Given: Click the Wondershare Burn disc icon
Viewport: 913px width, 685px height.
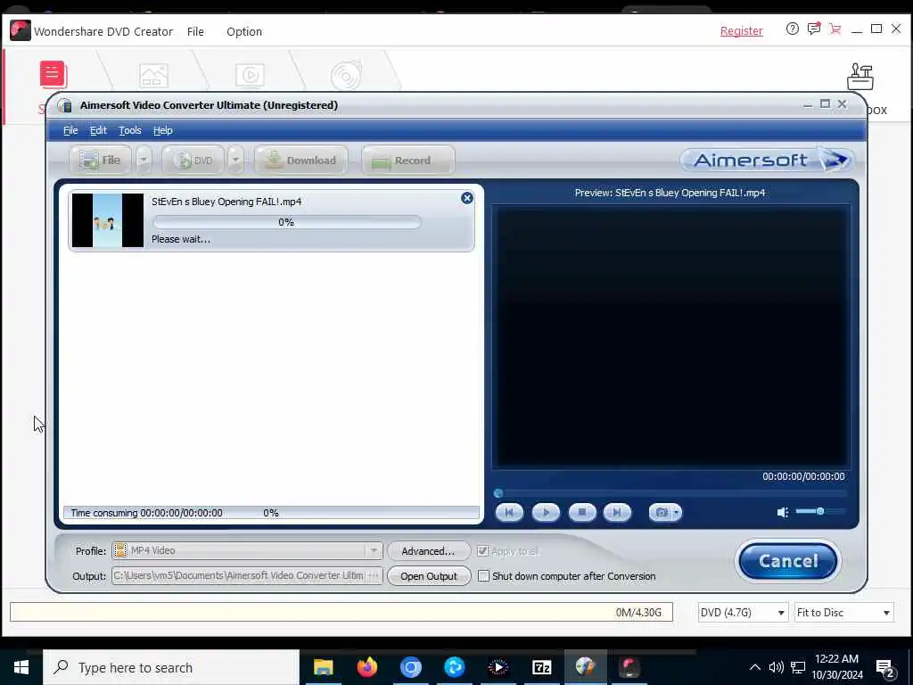Looking at the screenshot, I should (x=346, y=76).
